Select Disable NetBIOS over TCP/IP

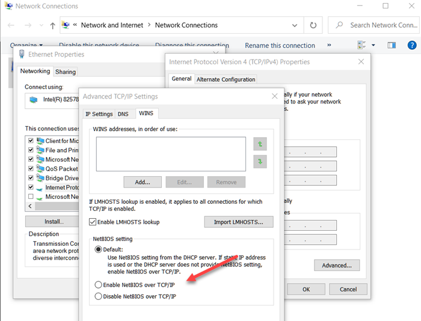99,296
